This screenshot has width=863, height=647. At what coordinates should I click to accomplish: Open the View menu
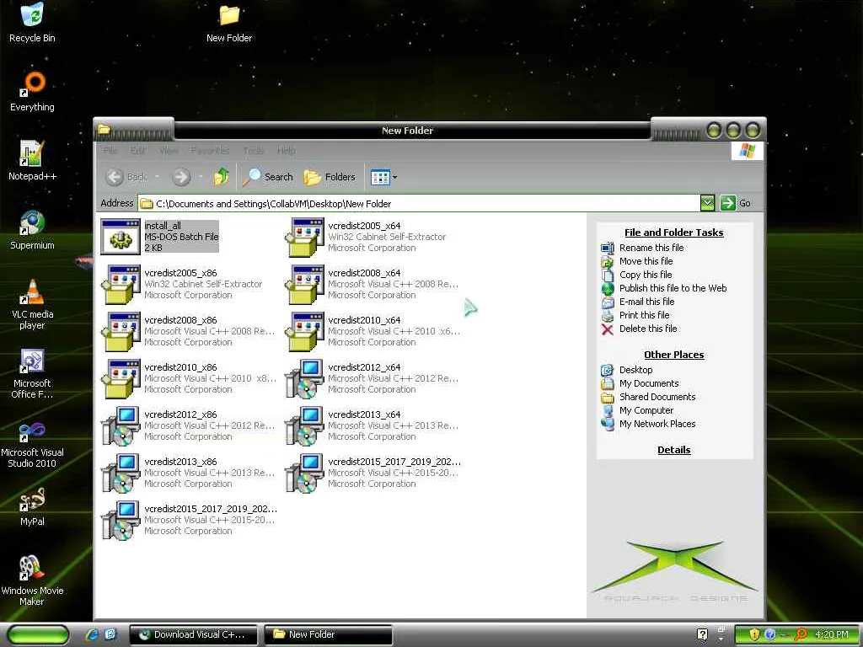point(169,150)
